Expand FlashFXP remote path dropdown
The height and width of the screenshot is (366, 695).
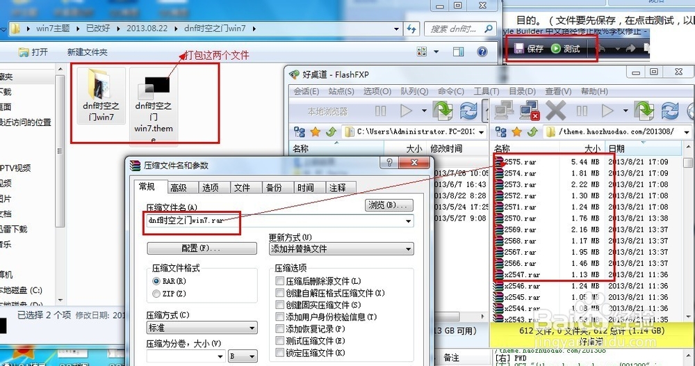(x=687, y=132)
